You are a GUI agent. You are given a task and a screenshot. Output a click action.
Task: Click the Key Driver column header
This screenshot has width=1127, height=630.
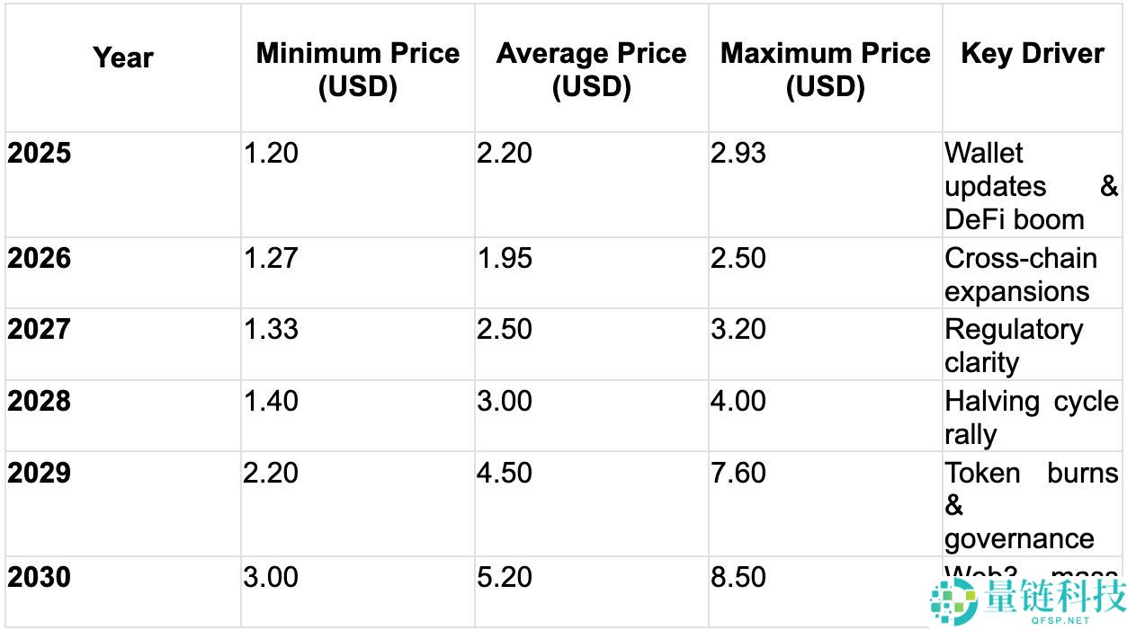coord(1032,54)
